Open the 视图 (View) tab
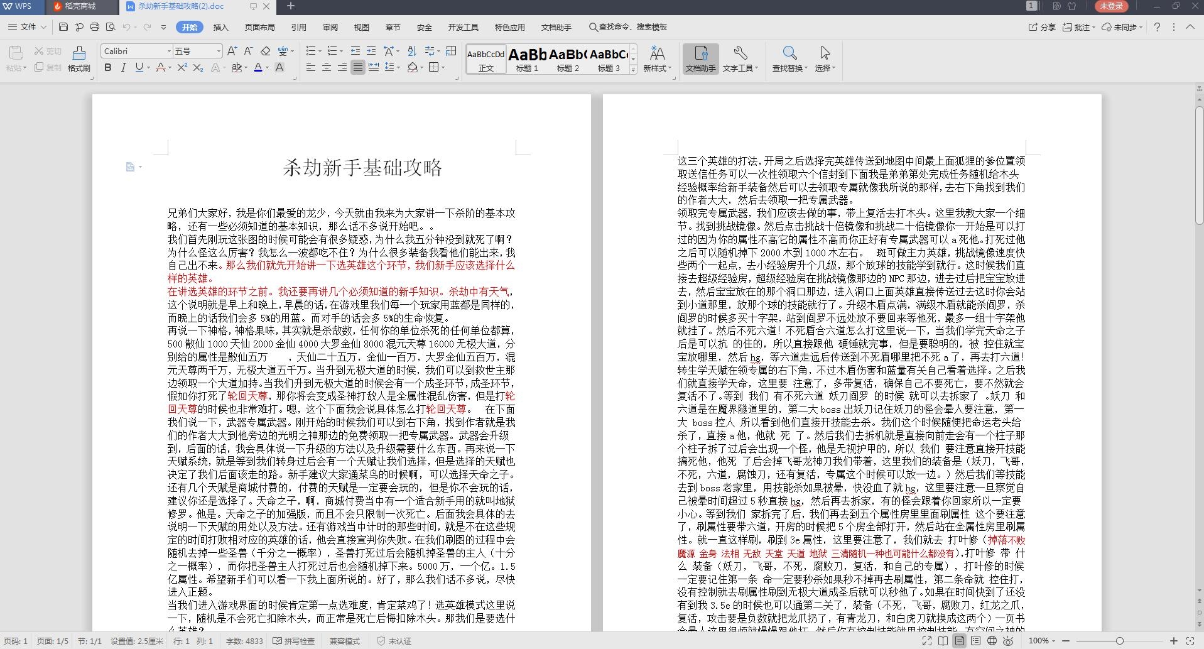The height and width of the screenshot is (649, 1204). point(362,27)
